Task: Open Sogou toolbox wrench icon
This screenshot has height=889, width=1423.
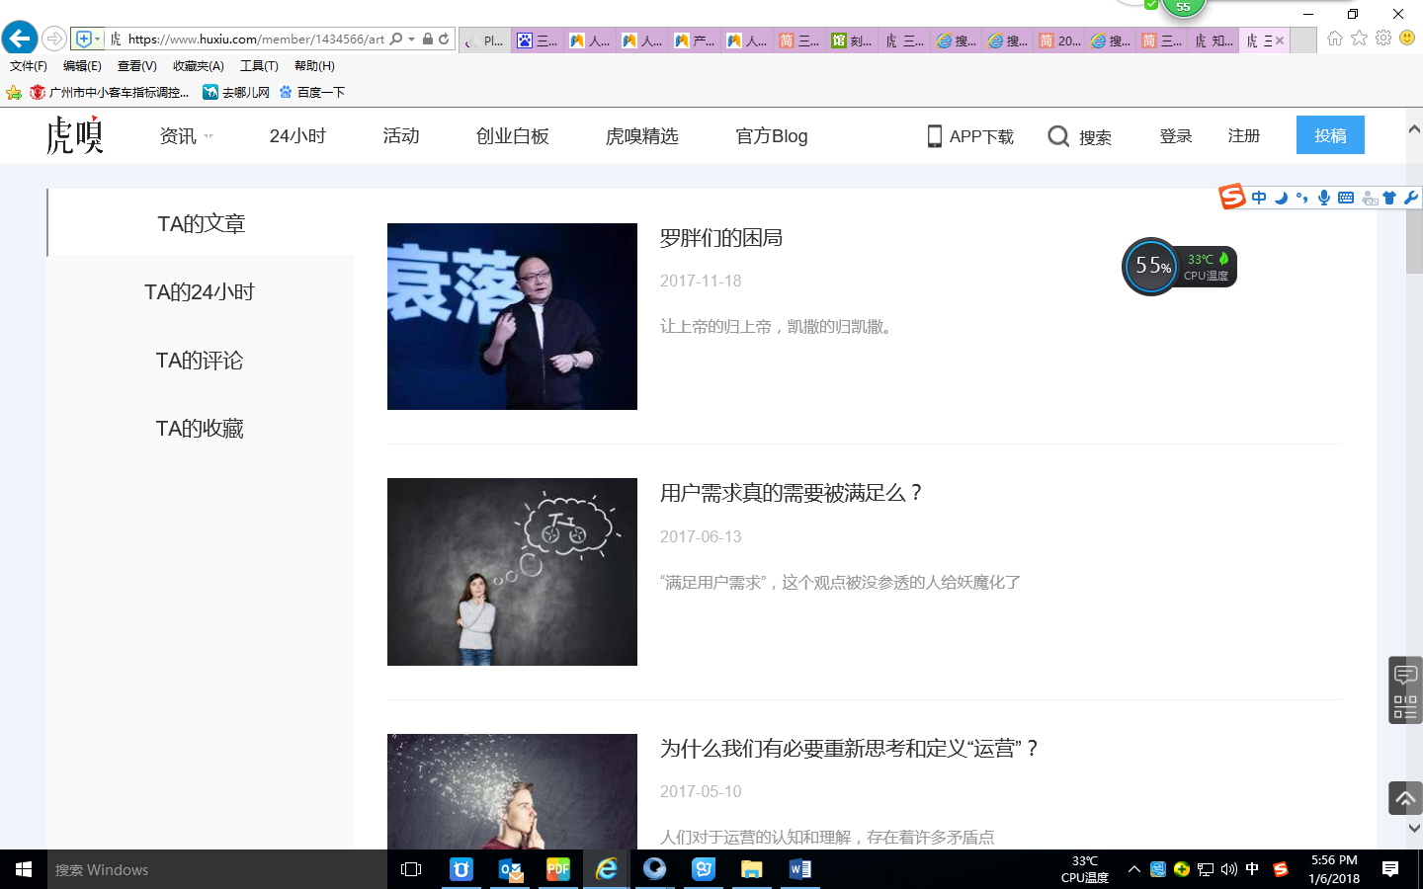Action: click(x=1411, y=198)
